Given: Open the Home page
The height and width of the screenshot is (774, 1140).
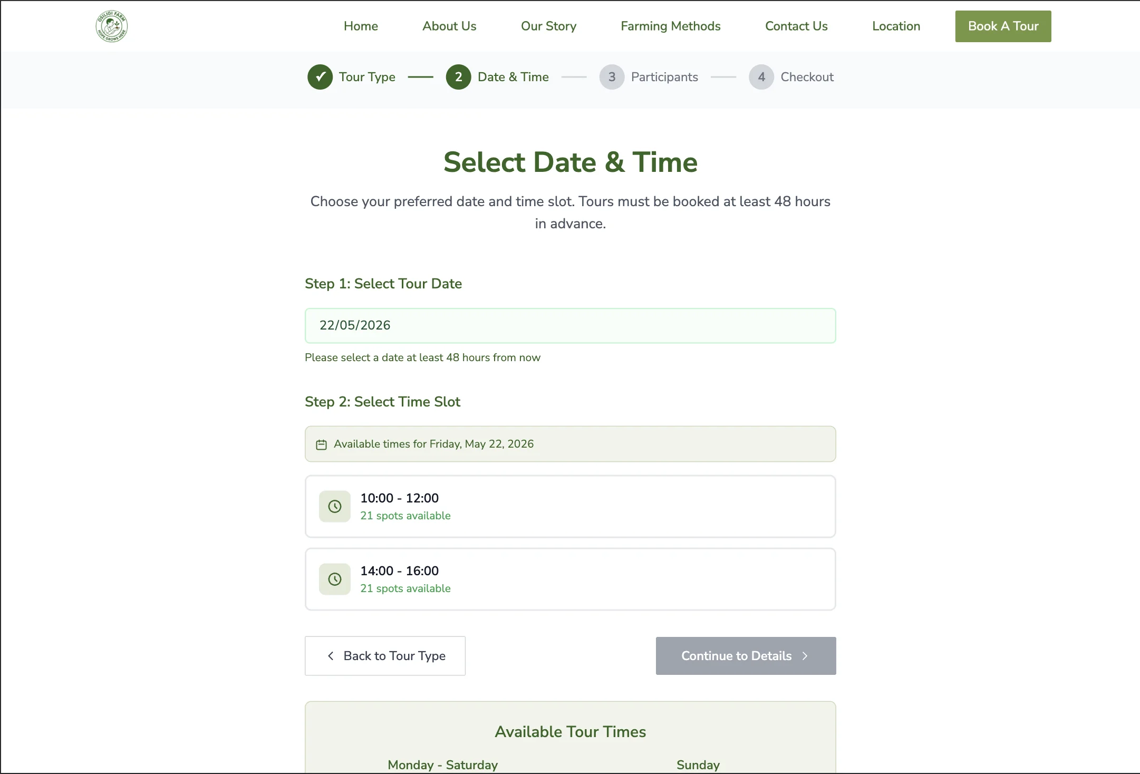Looking at the screenshot, I should click(x=361, y=26).
